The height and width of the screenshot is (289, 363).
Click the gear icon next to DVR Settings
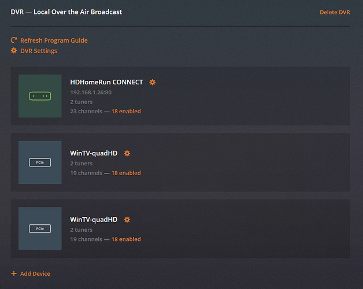click(x=14, y=50)
